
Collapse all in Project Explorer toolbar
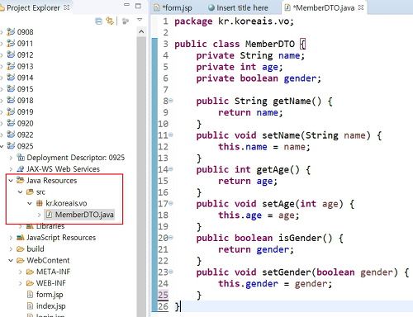click(x=98, y=21)
